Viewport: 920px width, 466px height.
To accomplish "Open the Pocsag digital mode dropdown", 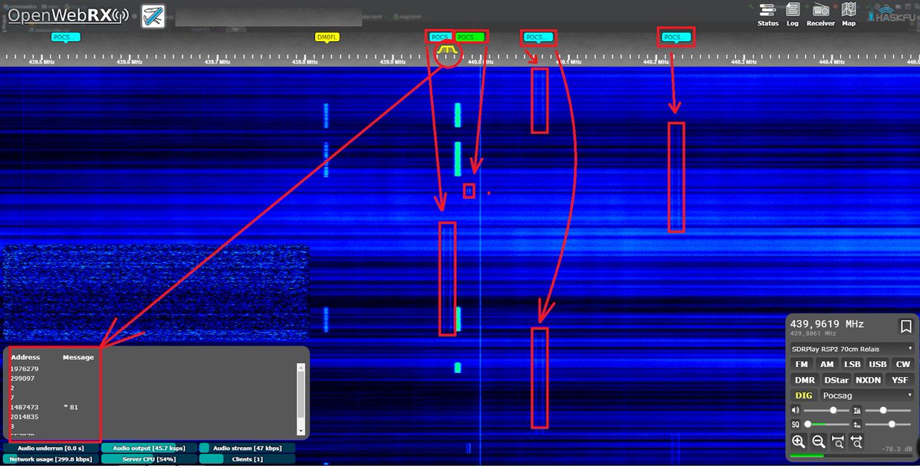I will coord(866,395).
